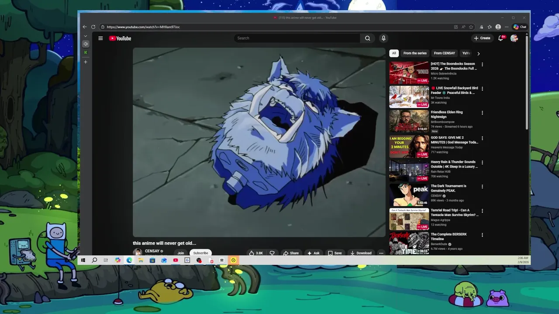Open the browser media control icon
559x314 pixels.
[x=481, y=27]
